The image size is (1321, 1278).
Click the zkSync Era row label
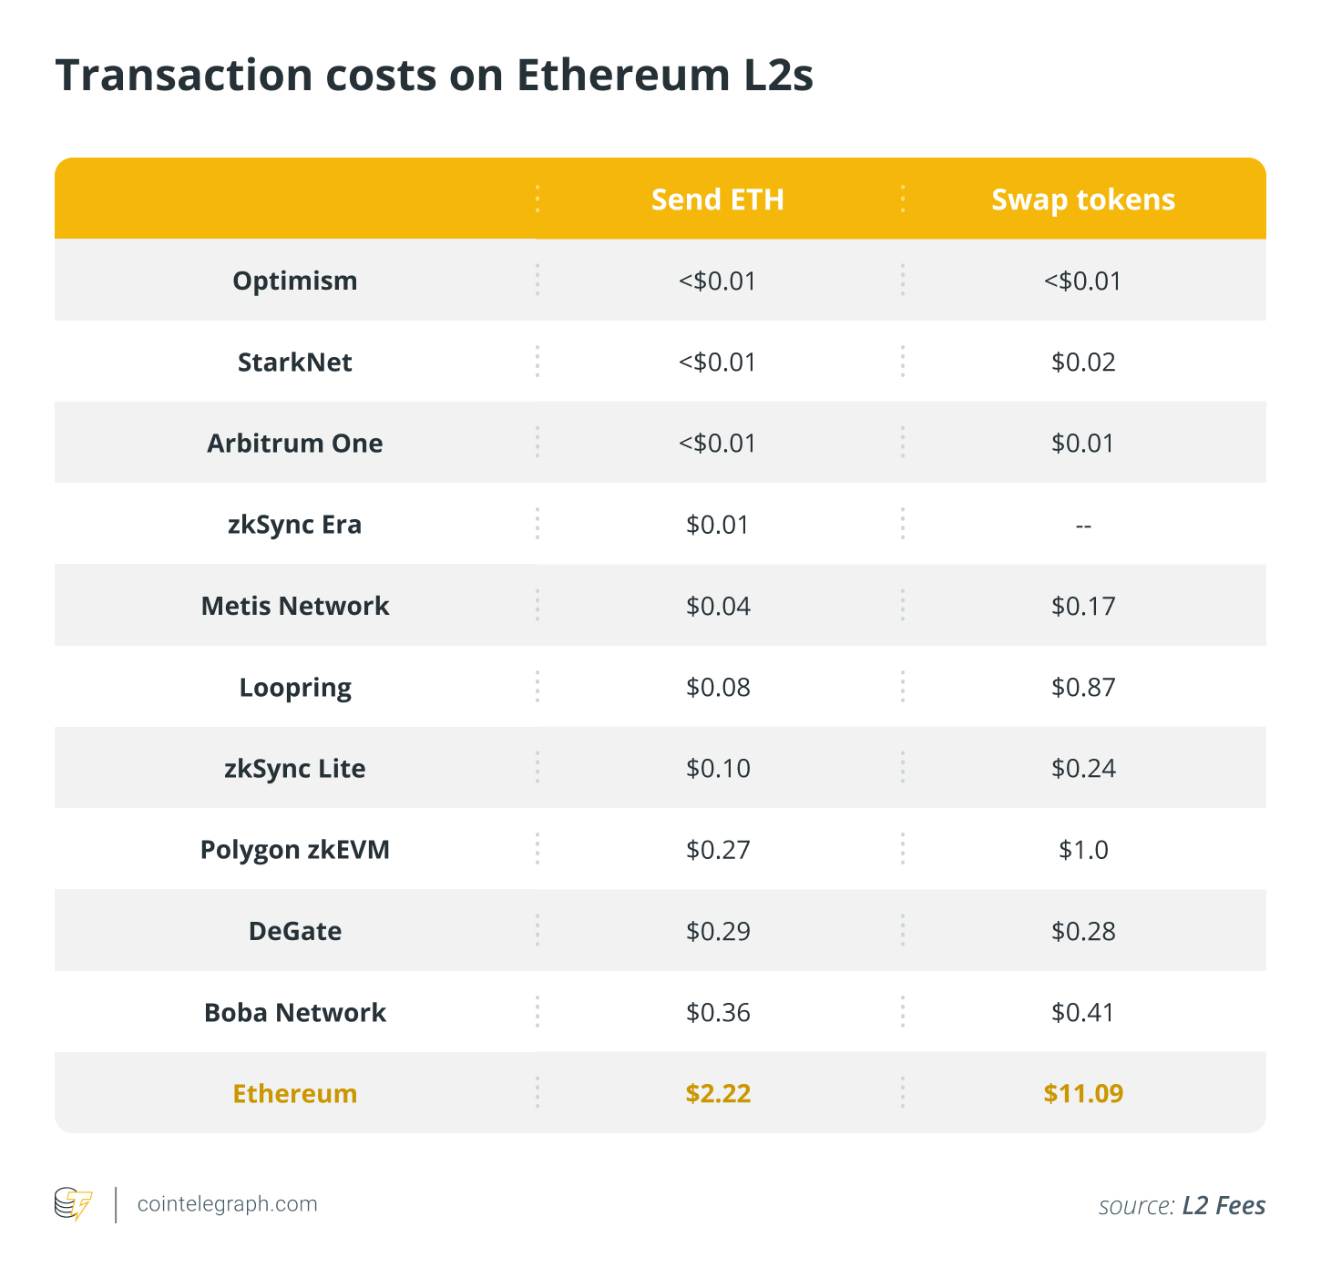(295, 525)
